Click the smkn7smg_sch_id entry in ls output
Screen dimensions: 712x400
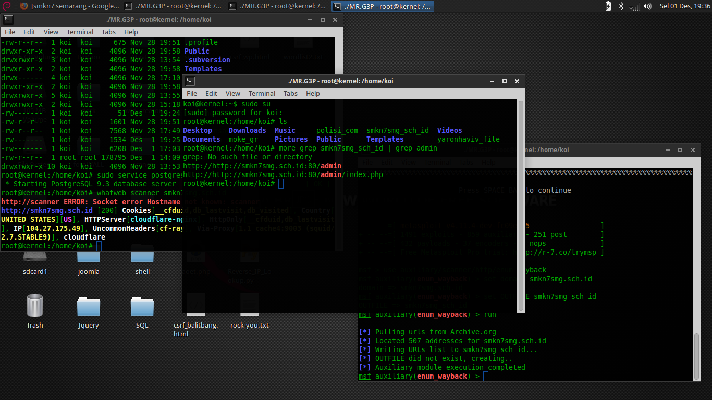click(398, 131)
